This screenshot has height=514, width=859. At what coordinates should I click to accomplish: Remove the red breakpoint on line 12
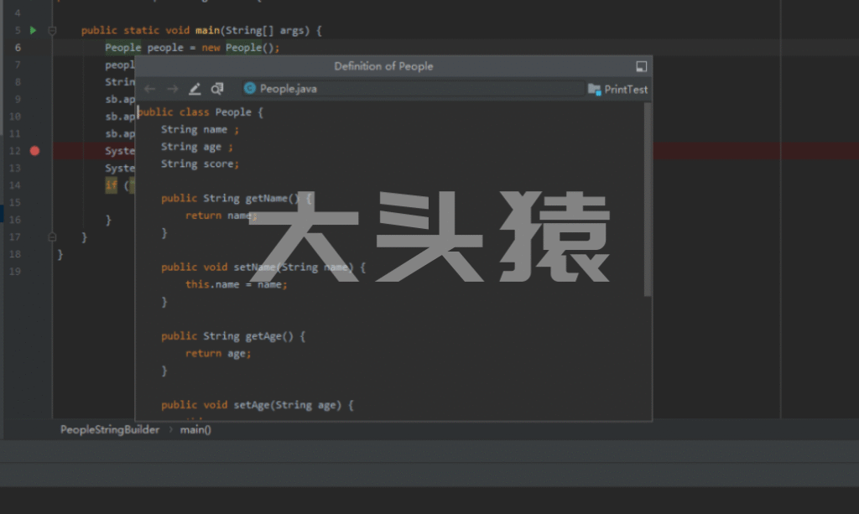click(x=34, y=151)
